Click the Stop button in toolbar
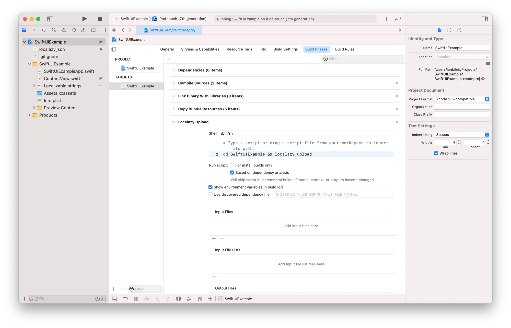 click(x=100, y=19)
